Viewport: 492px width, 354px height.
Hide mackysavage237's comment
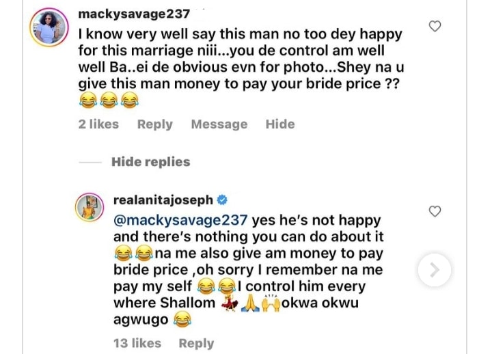[x=280, y=124]
